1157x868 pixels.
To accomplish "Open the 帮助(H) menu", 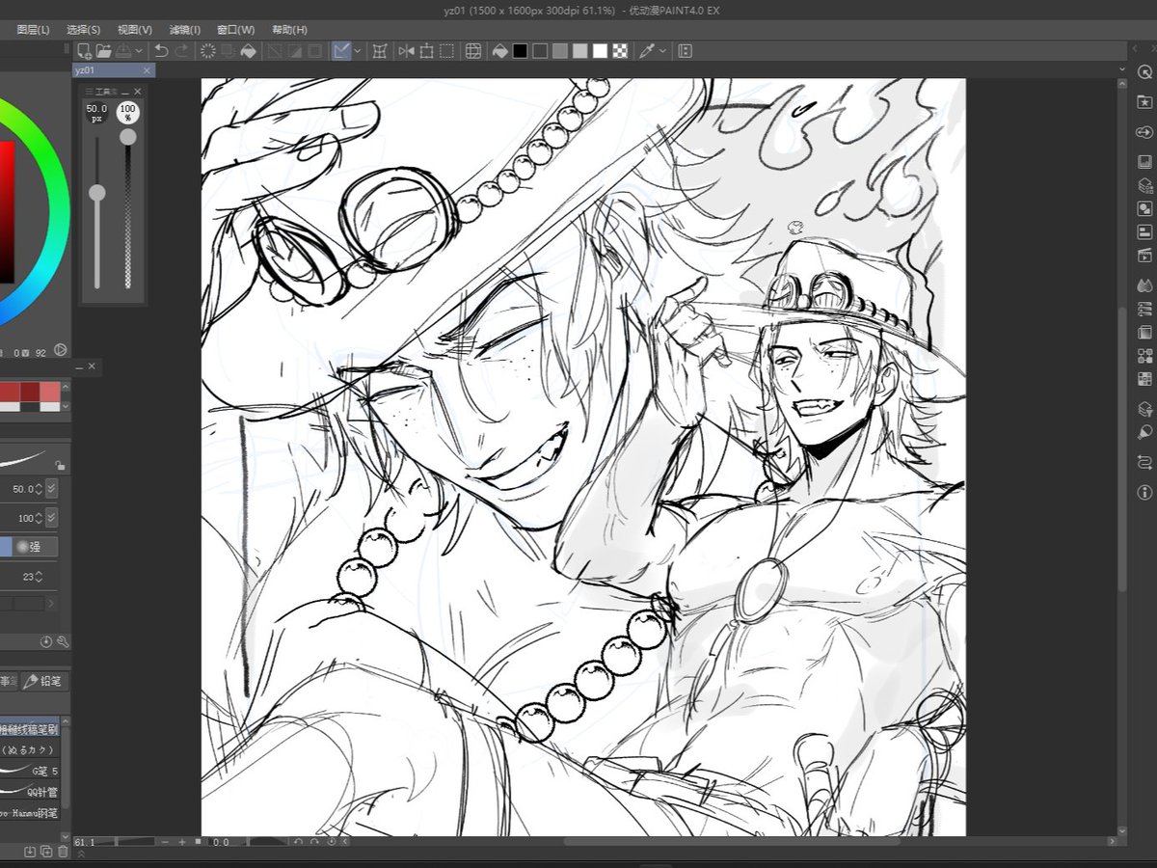I will [x=289, y=30].
